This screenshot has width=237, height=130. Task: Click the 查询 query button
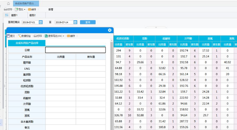coord(88,22)
